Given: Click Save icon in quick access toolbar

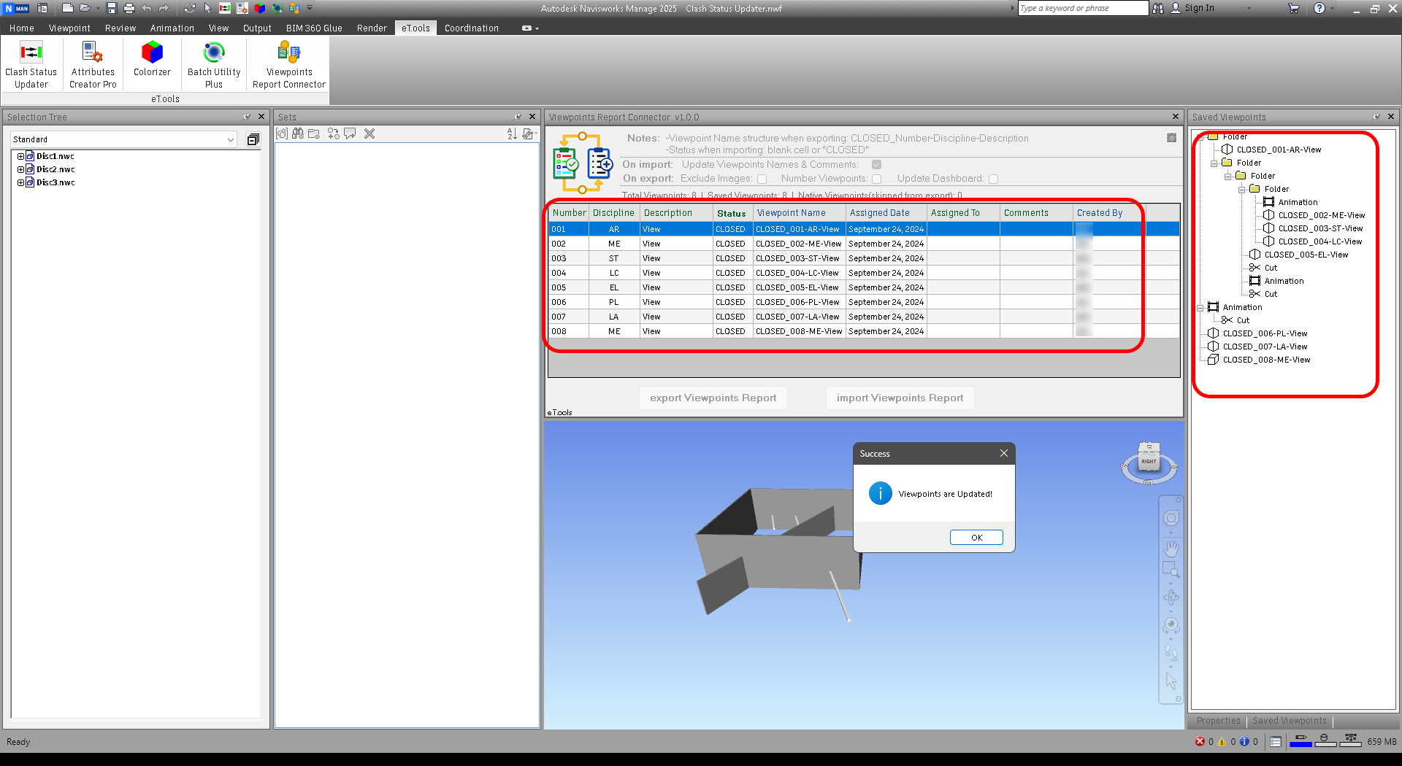Looking at the screenshot, I should [112, 8].
